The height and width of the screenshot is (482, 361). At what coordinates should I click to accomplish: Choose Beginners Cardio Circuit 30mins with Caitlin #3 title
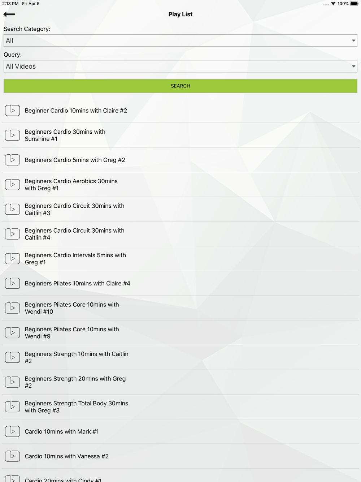[74, 209]
